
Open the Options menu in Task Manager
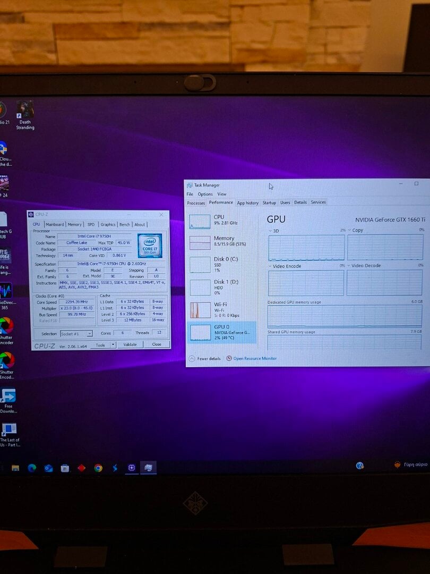[205, 194]
